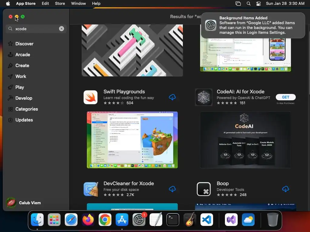310x232 pixels.
Task: Launch Visual Studio Code from the Dock
Action: pos(206,220)
